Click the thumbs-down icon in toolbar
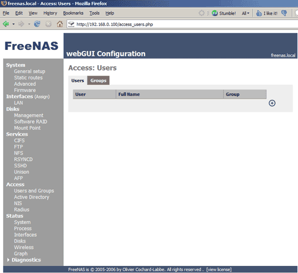The image size is (298, 273). [x=284, y=13]
